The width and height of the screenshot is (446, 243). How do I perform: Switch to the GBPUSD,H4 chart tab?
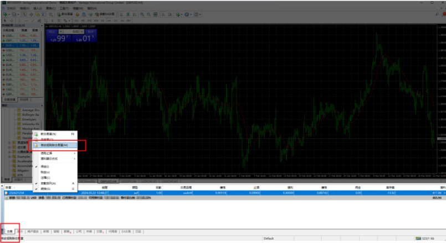108,181
